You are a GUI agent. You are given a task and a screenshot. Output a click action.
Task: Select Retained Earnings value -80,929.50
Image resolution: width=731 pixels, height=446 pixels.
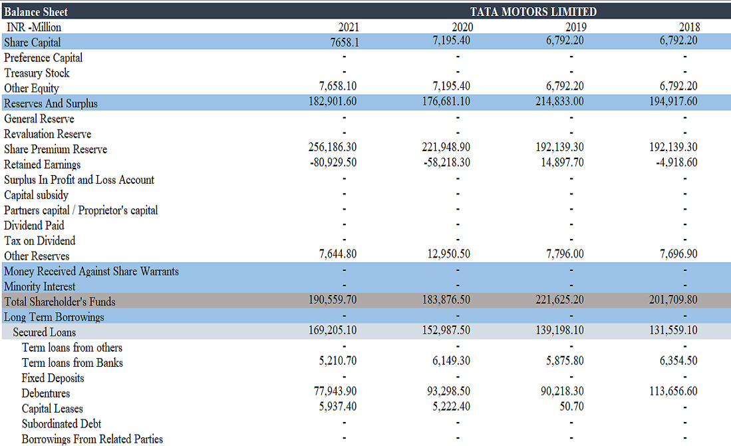[333, 162]
